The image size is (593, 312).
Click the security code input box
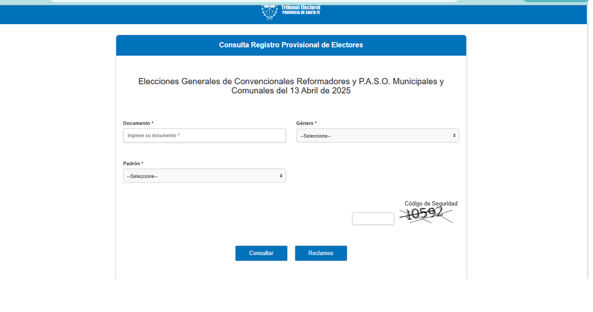tap(373, 219)
